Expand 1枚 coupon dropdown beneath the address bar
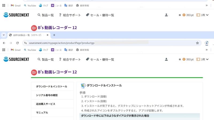214x120 pixels. coord(202,59)
